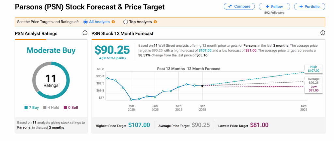This screenshot has width=334, height=141.
Task: Add Parsons to Portfolio
Action: tap(309, 6)
